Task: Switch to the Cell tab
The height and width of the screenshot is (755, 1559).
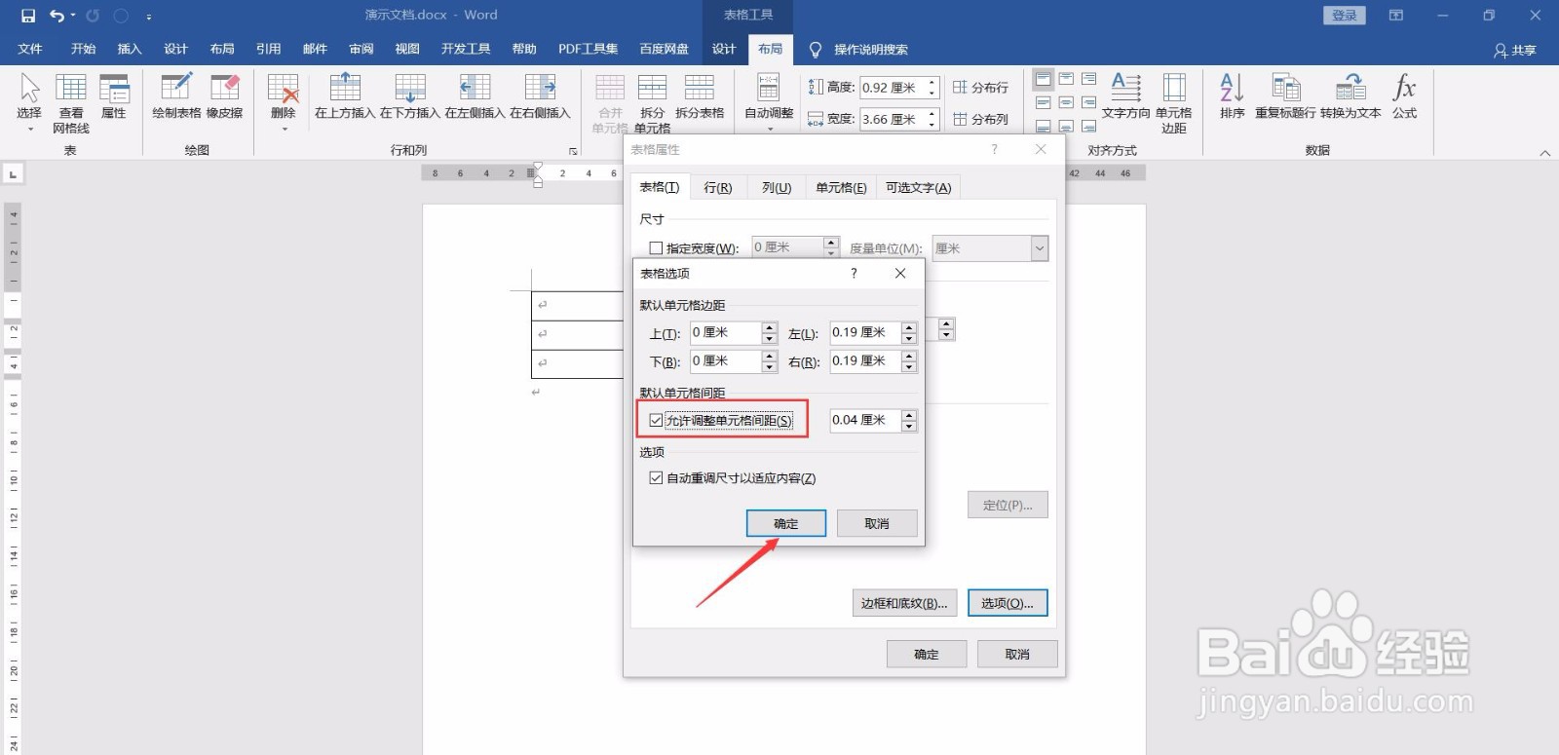Action: tap(841, 188)
